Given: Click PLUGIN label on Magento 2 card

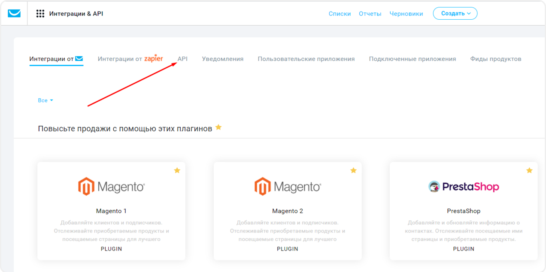Looking at the screenshot, I should pyautogui.click(x=288, y=249).
